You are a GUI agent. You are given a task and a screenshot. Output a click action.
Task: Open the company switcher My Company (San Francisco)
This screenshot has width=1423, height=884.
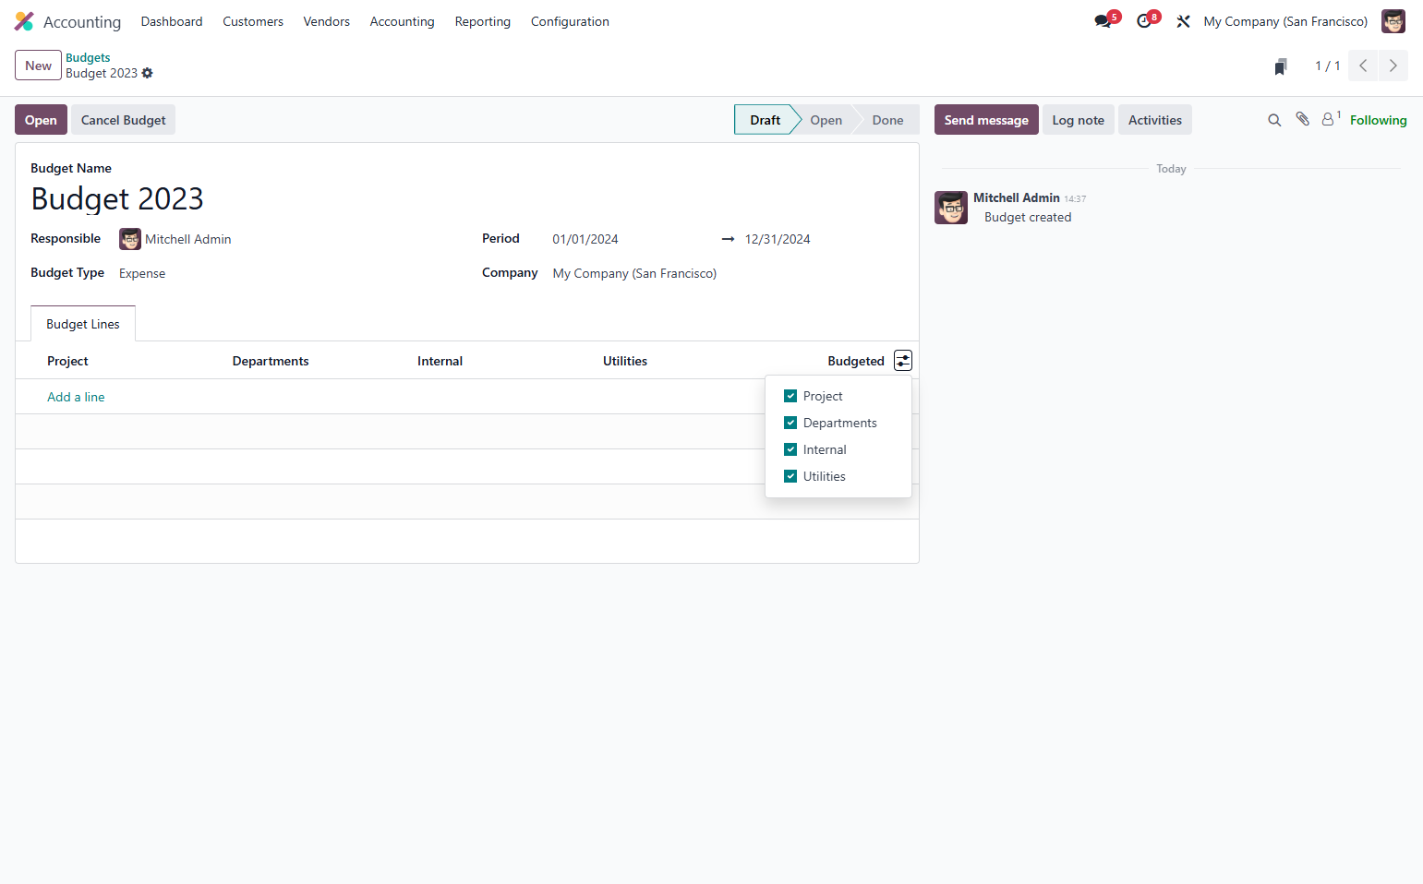[1285, 21]
